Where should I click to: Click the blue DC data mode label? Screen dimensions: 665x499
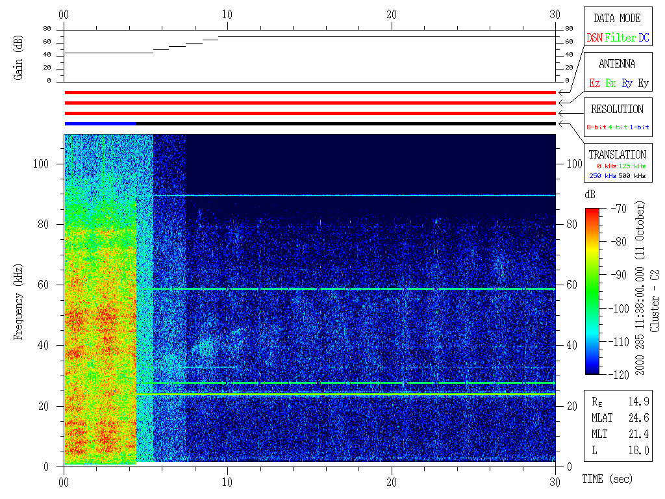644,38
